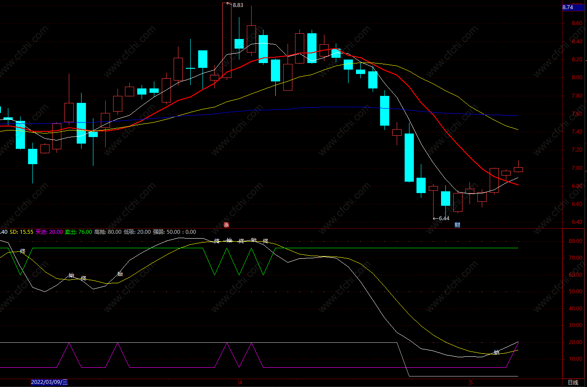The height and width of the screenshot is (387, 587).
Task: Click the 10.00 indicator axis label
Action: click(x=575, y=359)
